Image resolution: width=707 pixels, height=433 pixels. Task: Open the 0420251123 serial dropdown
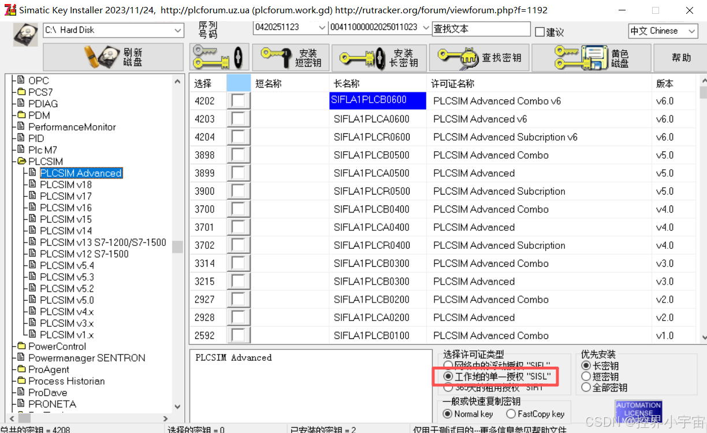coord(322,28)
